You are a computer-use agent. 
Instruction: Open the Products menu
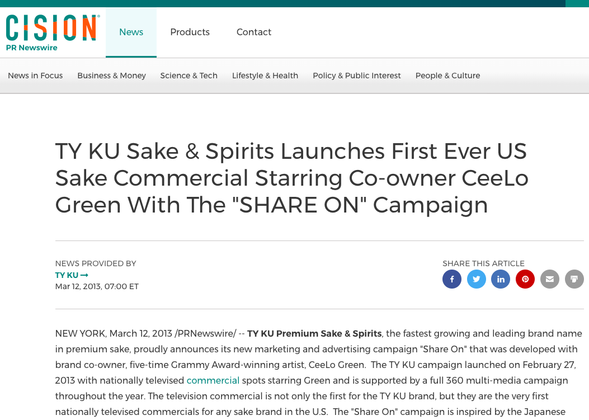click(190, 32)
